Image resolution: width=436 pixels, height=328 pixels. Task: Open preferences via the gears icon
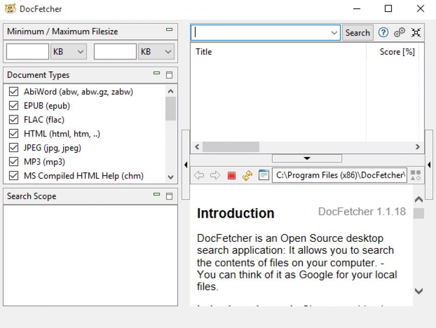pyautogui.click(x=399, y=32)
